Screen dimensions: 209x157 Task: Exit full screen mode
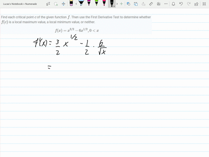tap(204, 4)
